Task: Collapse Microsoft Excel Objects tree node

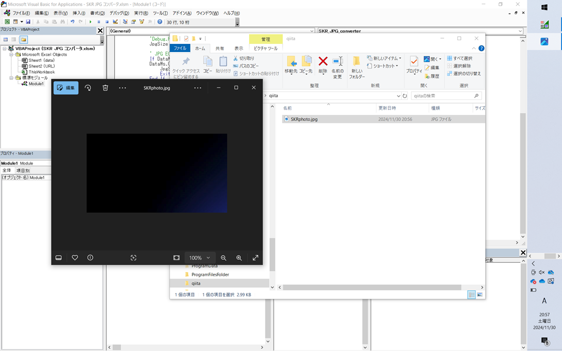Action: click(11, 55)
